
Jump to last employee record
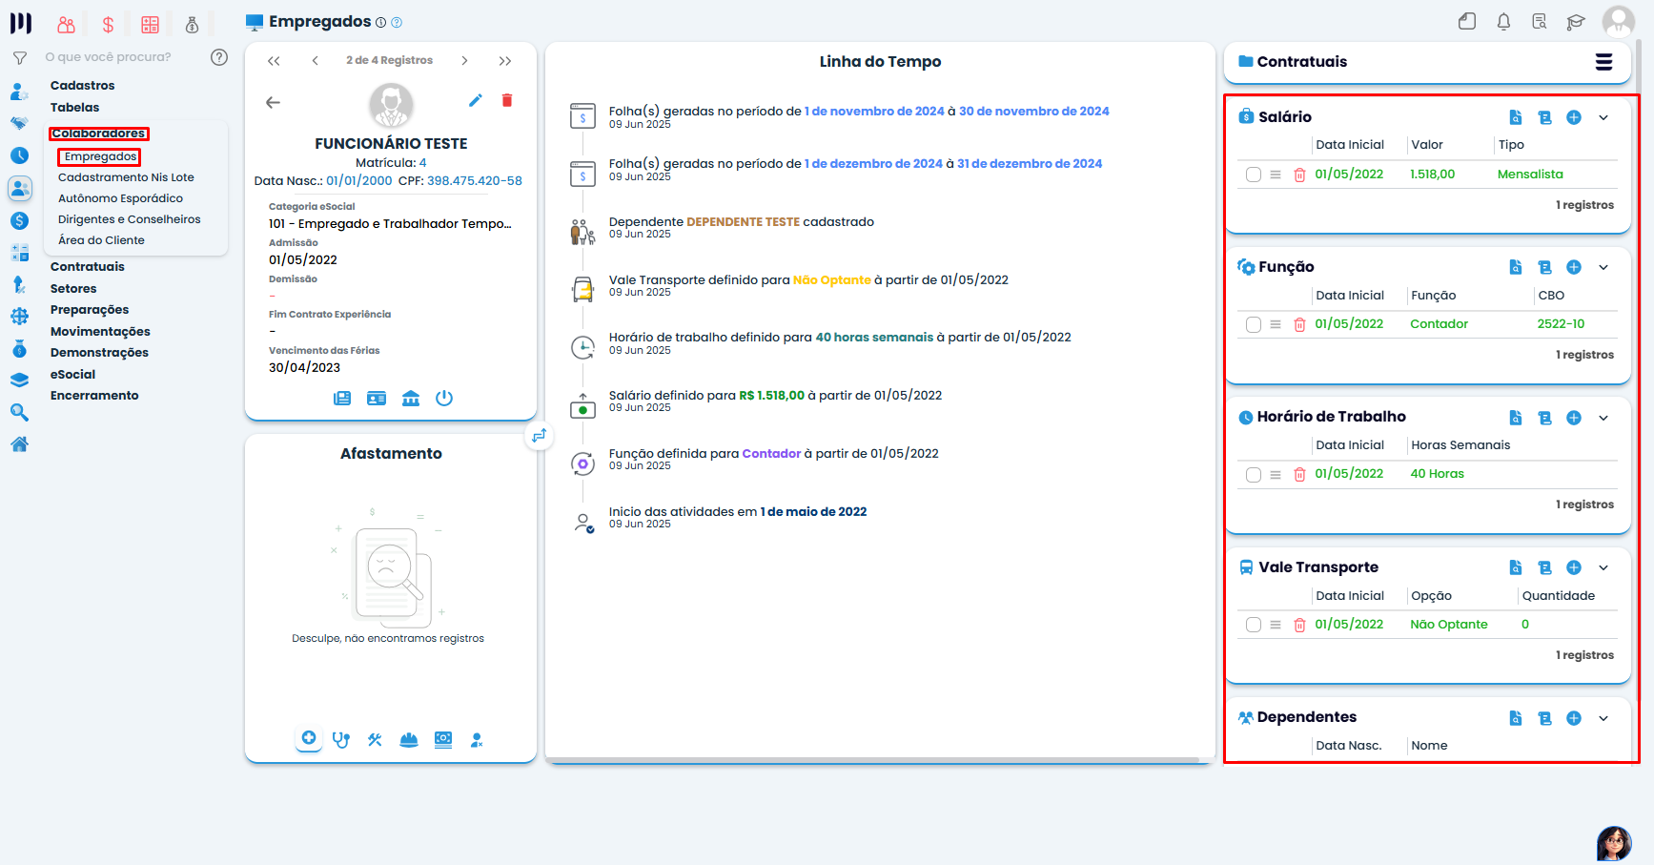tap(505, 60)
